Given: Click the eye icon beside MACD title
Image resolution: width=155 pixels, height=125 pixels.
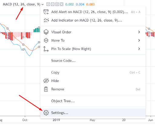Looking at the screenshot, I should coord(48,4).
